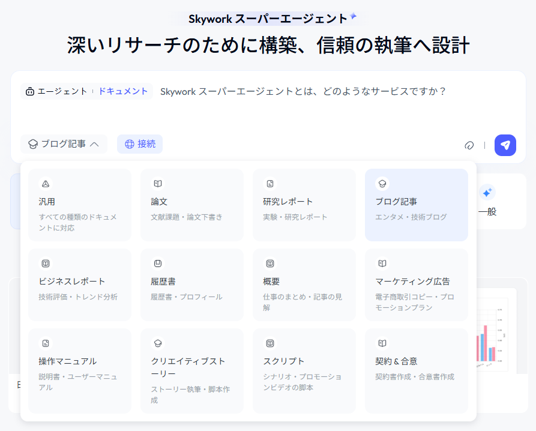Click the book icon on 論文 card

[158, 184]
